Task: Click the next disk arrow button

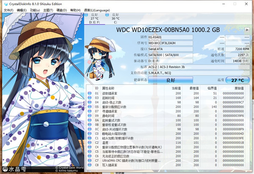Action: (247, 30)
